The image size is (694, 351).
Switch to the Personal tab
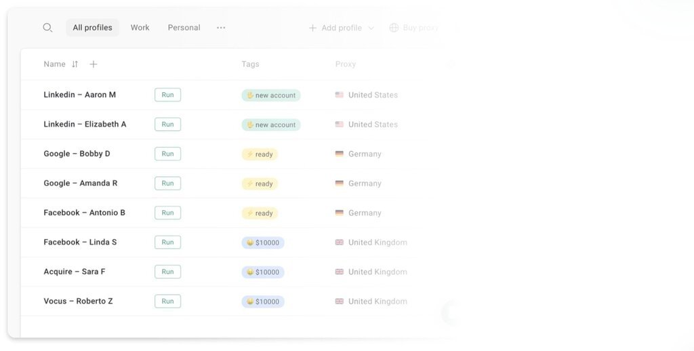(184, 27)
